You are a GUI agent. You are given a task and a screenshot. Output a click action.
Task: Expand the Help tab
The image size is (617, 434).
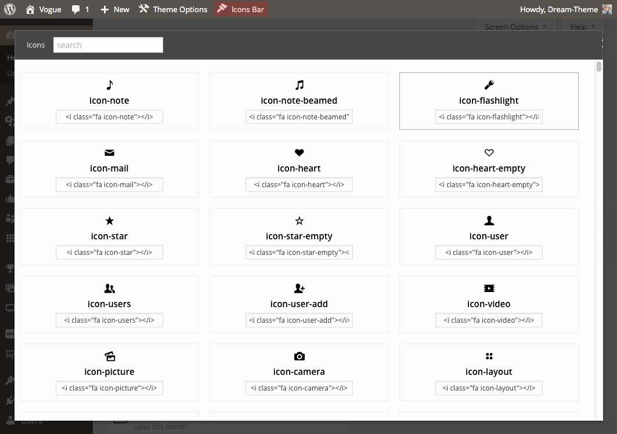pos(583,27)
